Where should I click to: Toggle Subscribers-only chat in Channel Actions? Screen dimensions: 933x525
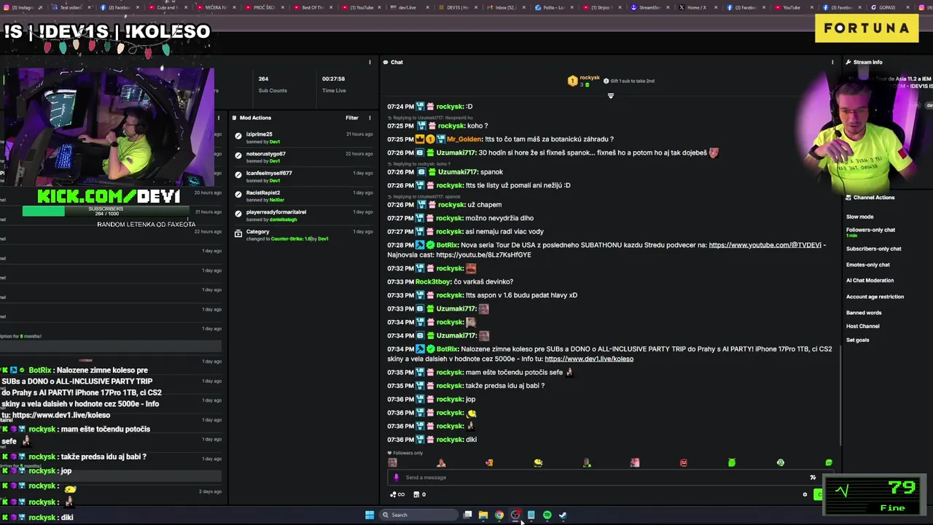(873, 249)
